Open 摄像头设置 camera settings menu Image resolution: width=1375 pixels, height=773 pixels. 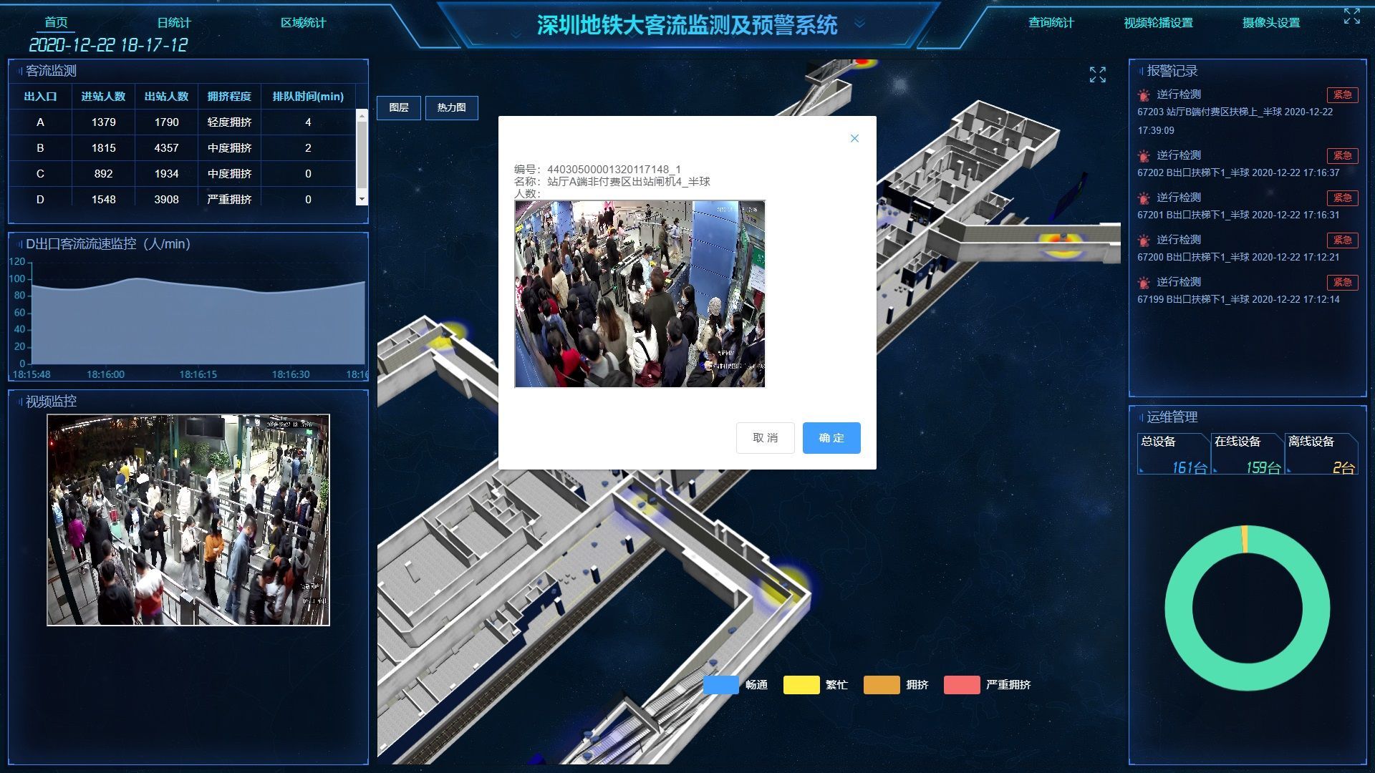[1270, 23]
